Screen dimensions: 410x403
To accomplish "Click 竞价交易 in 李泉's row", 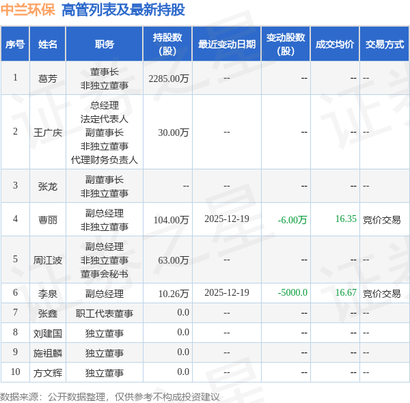I will 381,294.
